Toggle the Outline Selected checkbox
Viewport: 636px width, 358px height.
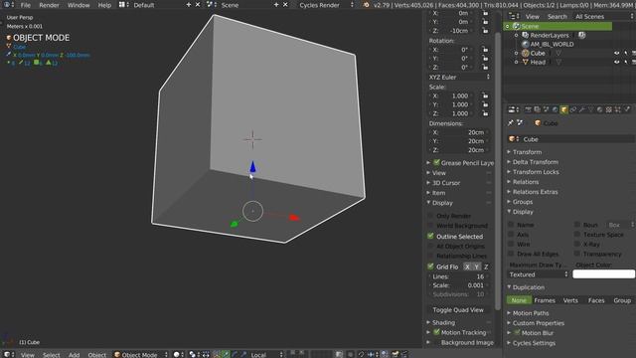coord(430,236)
